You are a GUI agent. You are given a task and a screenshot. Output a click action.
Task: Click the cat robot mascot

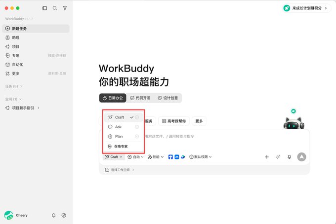294,123
